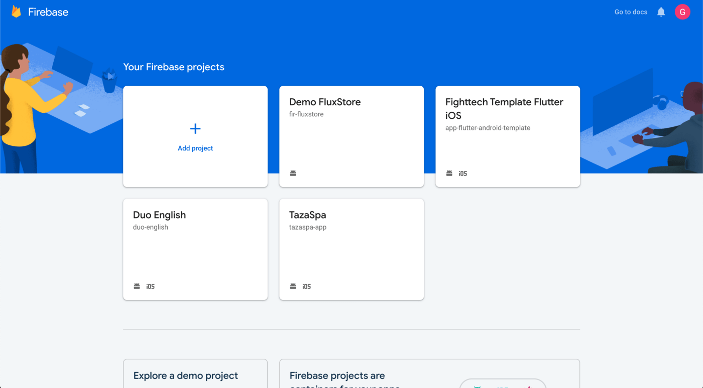Click the fir-fluxstore project ID
Screen dimensions: 703x388
click(x=306, y=114)
